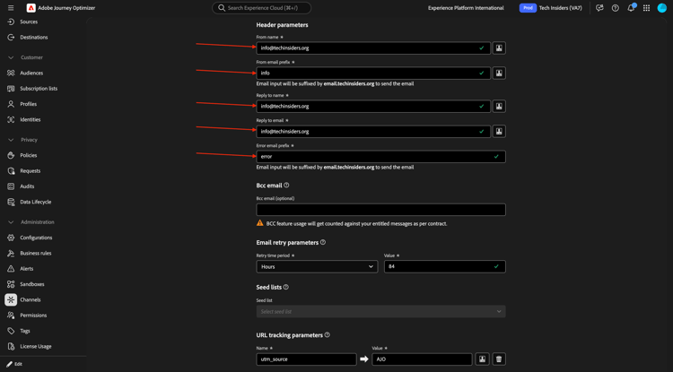
Task: Click Experience Platform International org name
Action: (466, 8)
